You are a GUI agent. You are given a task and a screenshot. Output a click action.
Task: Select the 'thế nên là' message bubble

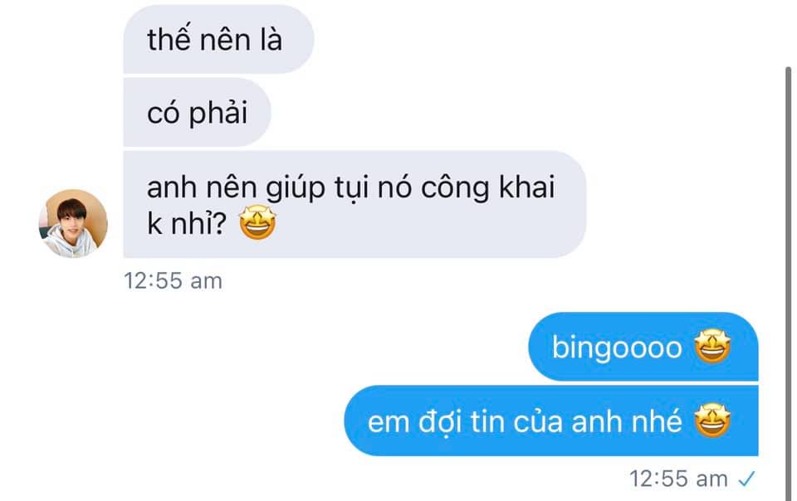coord(218,39)
